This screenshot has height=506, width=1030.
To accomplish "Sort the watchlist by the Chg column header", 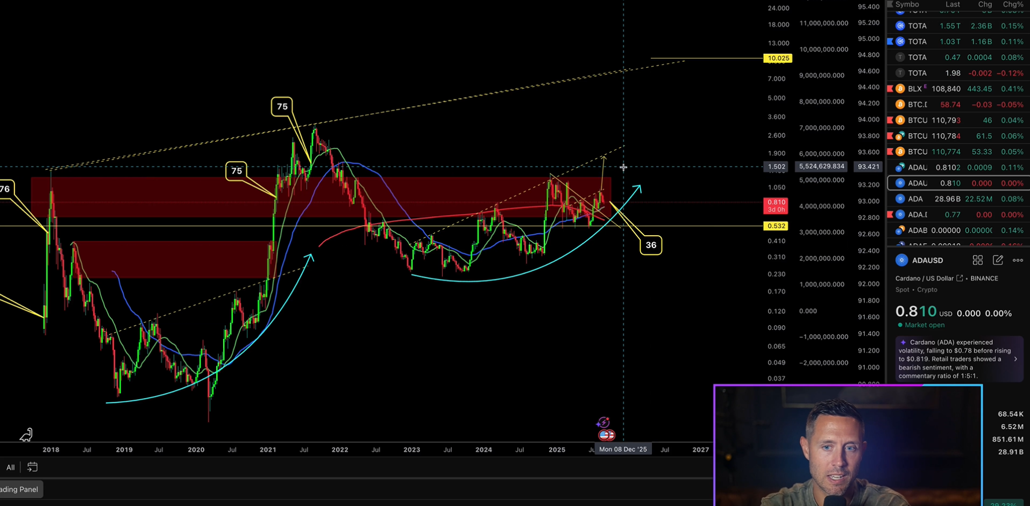I will (x=985, y=4).
